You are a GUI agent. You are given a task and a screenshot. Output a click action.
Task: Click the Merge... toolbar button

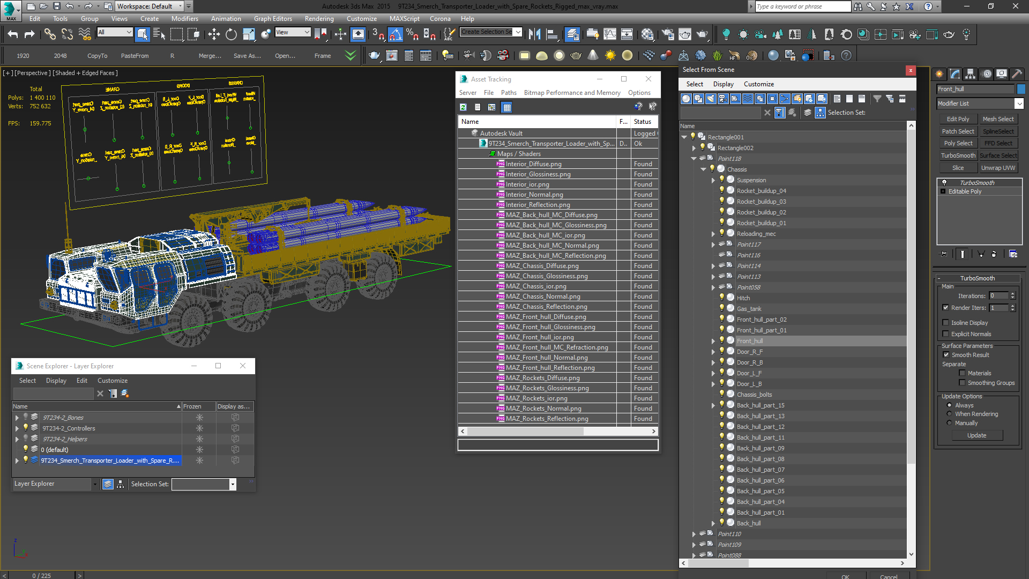pyautogui.click(x=210, y=56)
